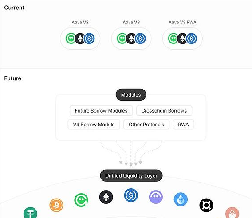Select the green GHO token in liquidity layer
252x218 pixels.
coord(81,200)
